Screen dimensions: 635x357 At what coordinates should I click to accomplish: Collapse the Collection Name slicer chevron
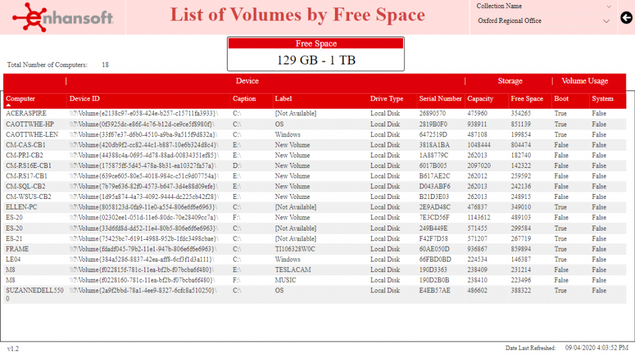pos(608,6)
